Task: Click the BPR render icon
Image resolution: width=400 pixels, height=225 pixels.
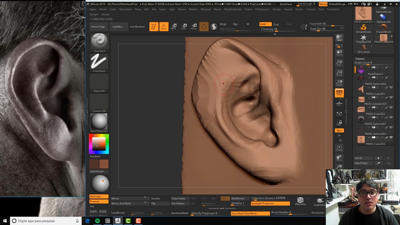Action: pyautogui.click(x=339, y=38)
